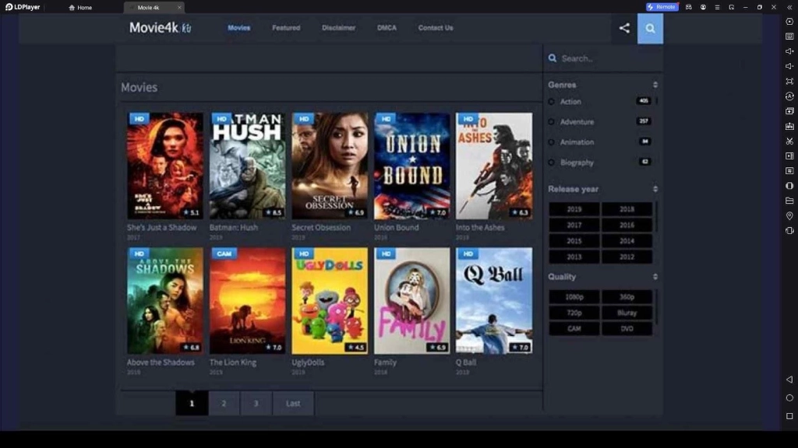Click the volume up icon in the sidebar

click(x=789, y=50)
